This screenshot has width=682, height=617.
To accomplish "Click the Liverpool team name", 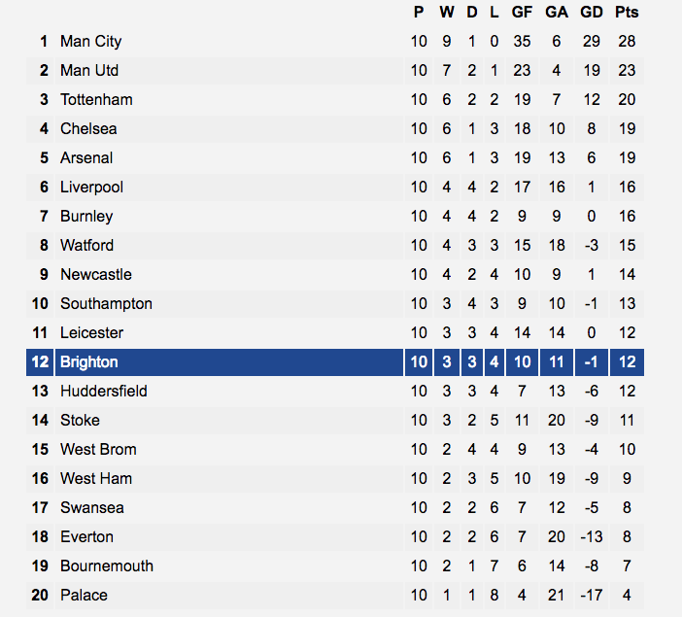I will (91, 188).
